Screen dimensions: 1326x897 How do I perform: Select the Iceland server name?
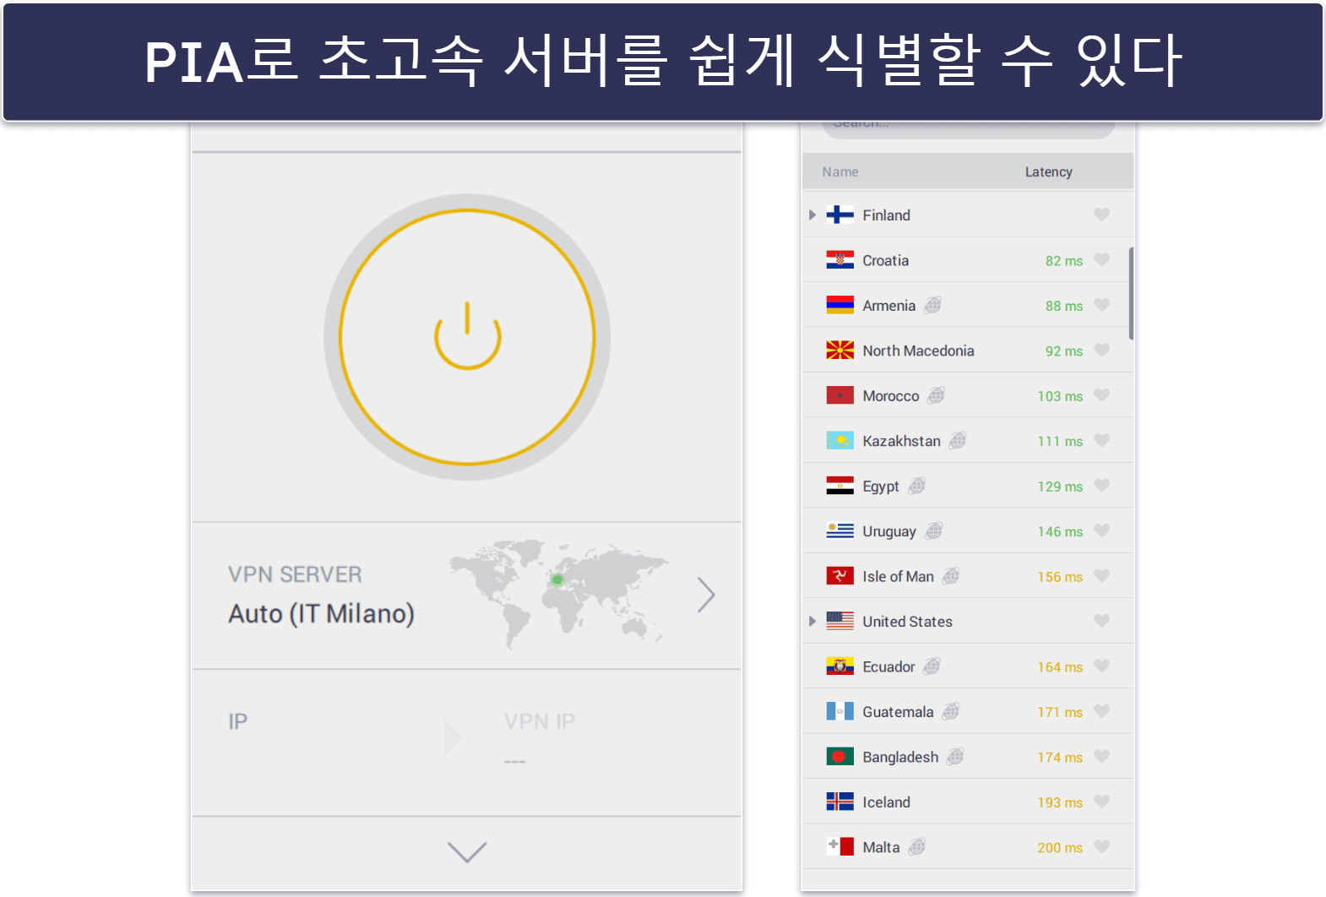coord(886,802)
